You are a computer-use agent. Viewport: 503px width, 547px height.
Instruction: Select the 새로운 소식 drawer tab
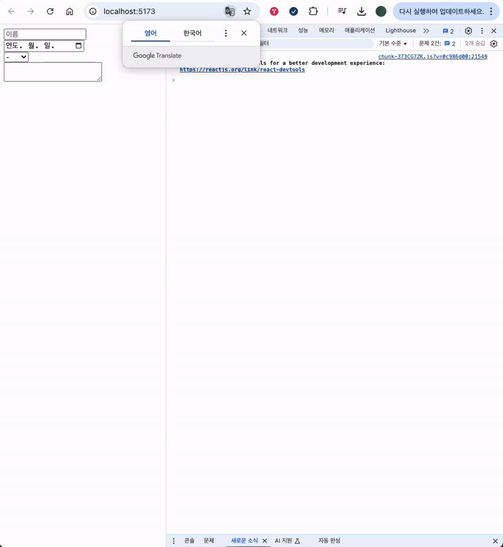pyautogui.click(x=245, y=540)
